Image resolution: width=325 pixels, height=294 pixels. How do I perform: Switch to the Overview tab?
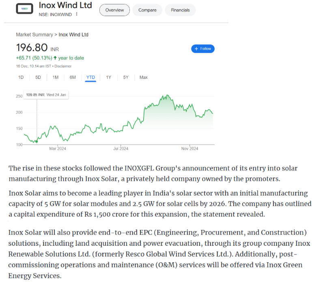[114, 10]
